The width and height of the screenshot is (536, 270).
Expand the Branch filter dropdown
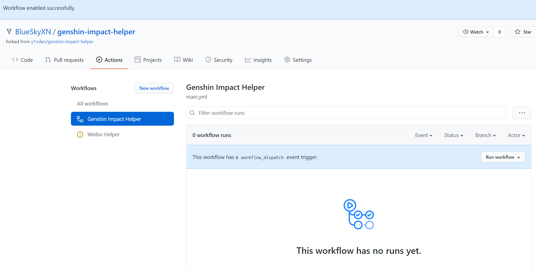[486, 135]
